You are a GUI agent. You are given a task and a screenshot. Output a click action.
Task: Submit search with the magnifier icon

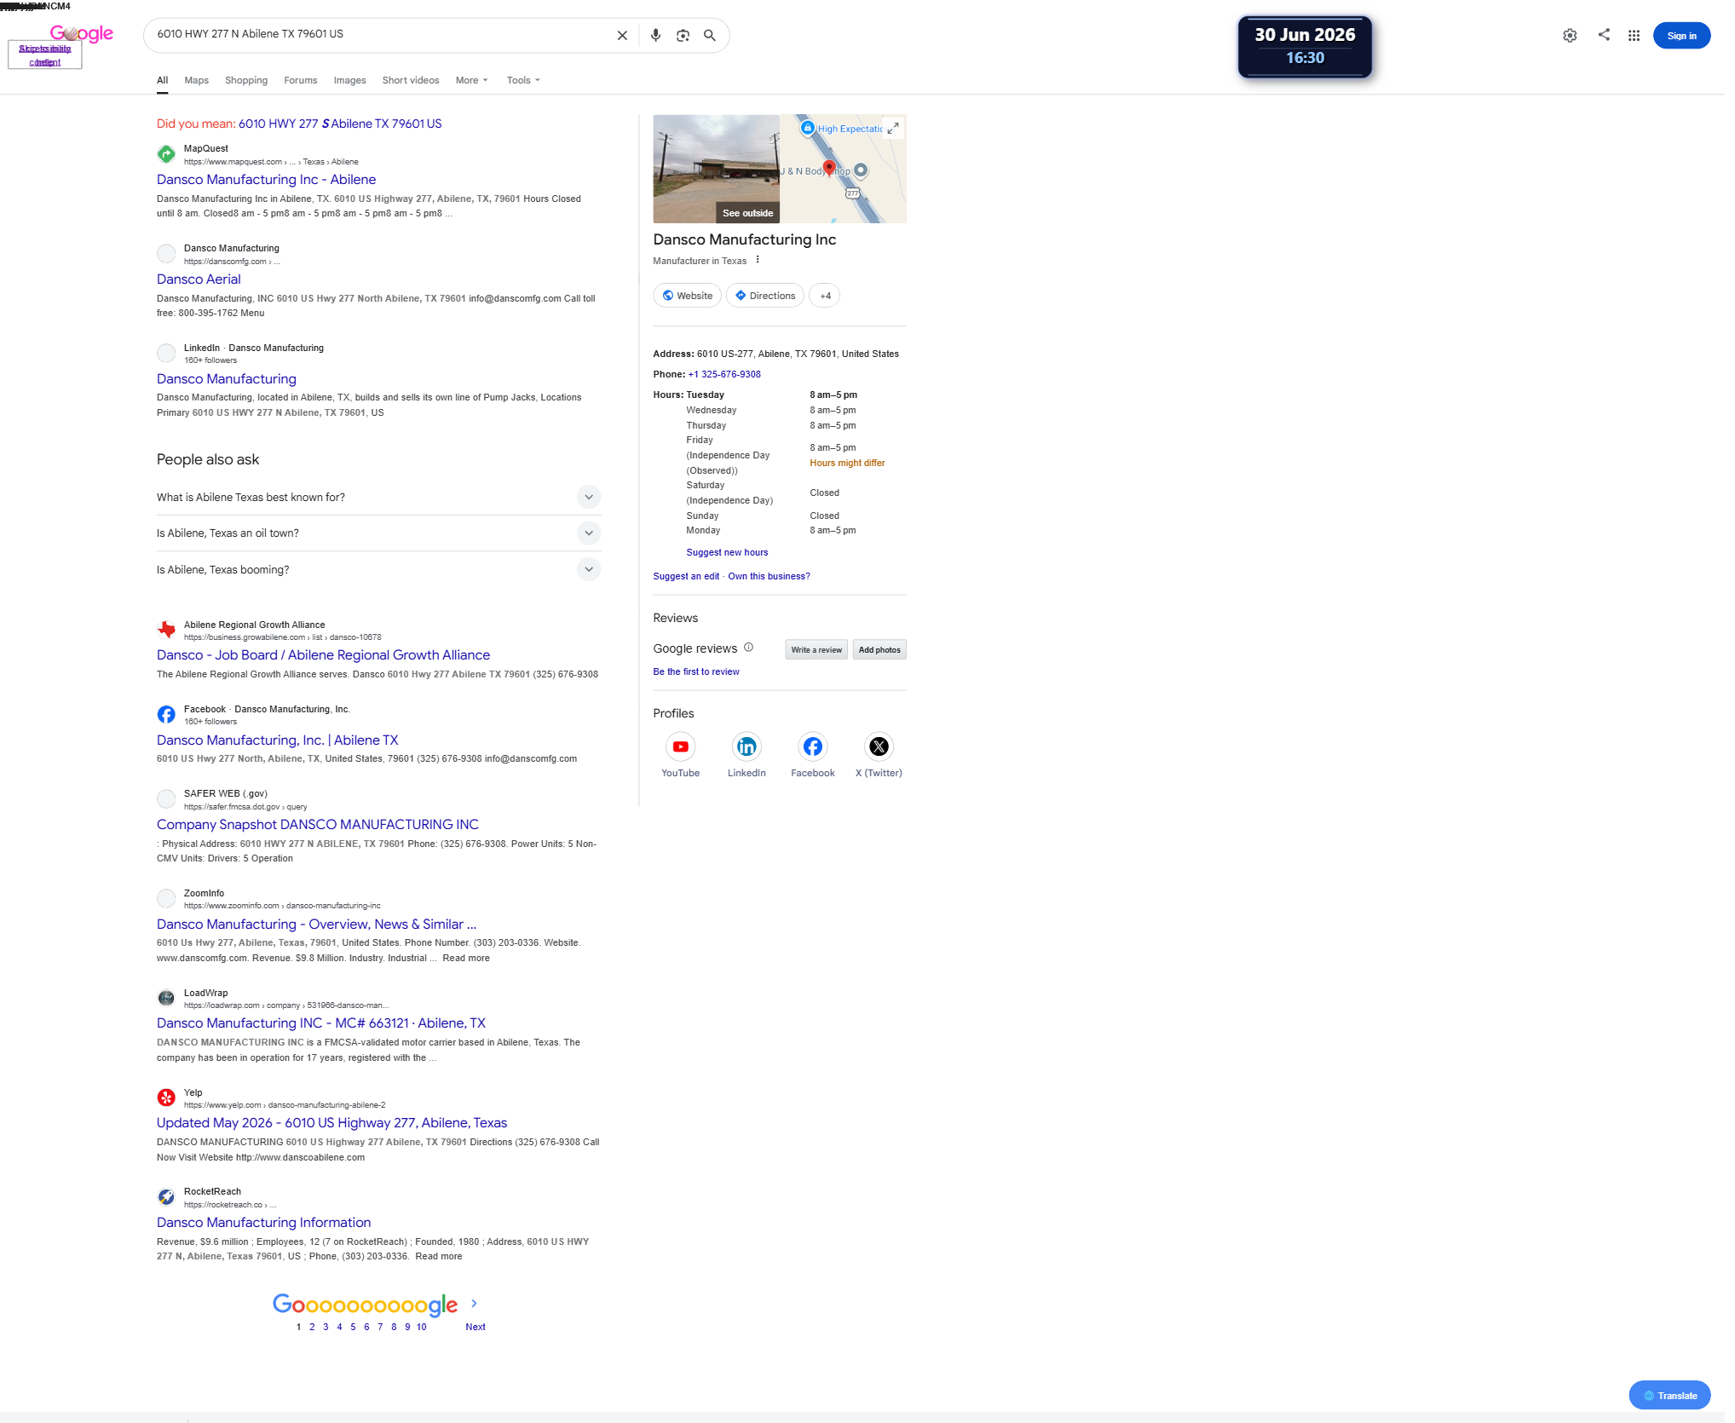[x=710, y=36]
